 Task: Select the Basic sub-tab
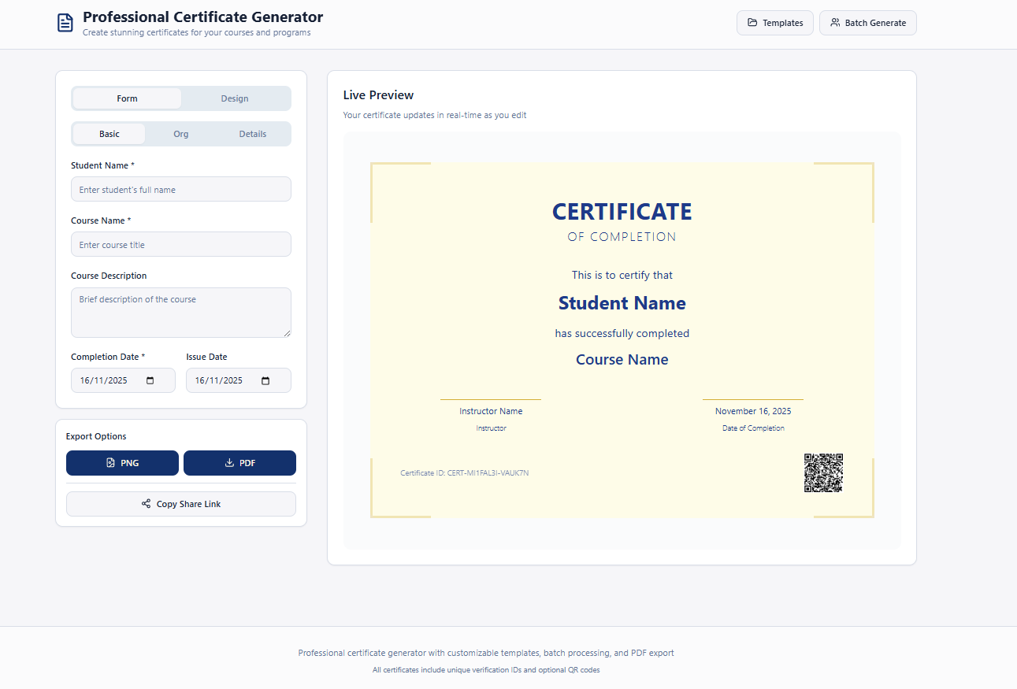(x=109, y=134)
